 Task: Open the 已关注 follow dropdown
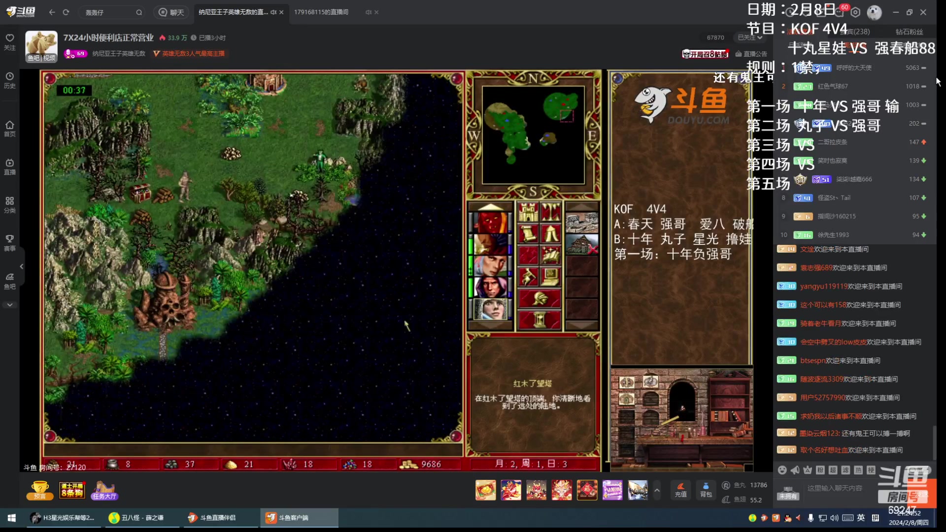coord(750,37)
